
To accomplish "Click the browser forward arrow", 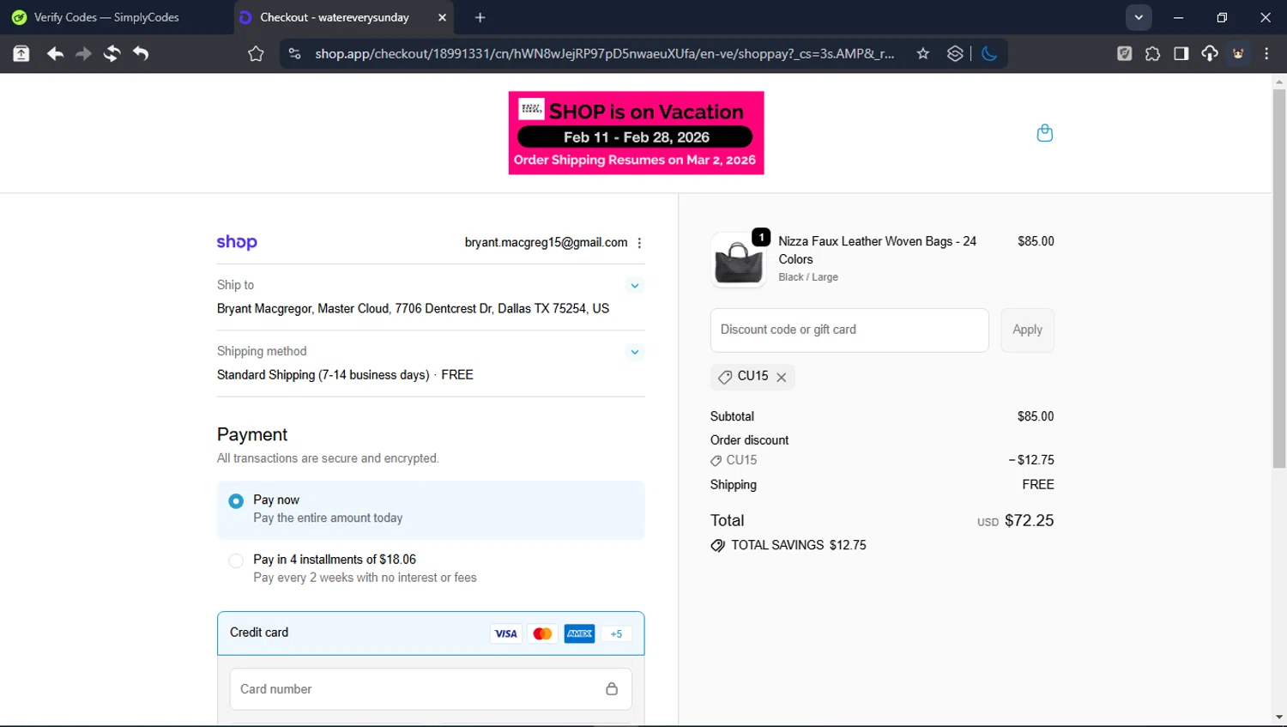I will (x=83, y=53).
